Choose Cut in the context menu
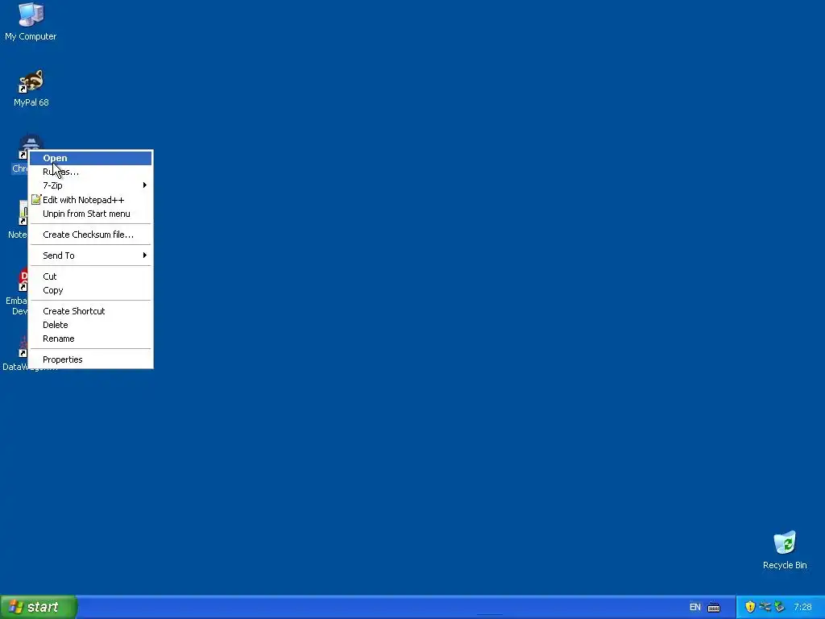Screen dimensions: 825x619 tap(90, 276)
